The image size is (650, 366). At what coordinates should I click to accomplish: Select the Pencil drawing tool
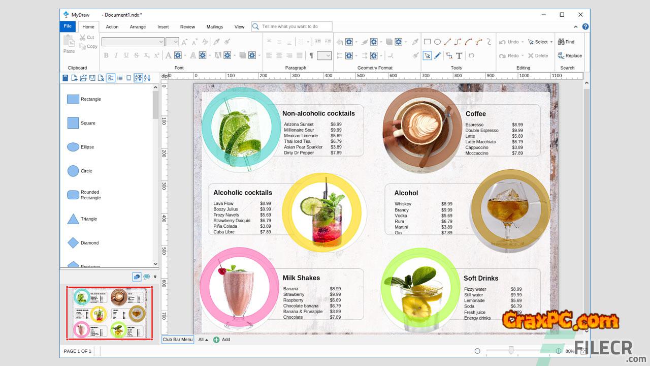[438, 56]
